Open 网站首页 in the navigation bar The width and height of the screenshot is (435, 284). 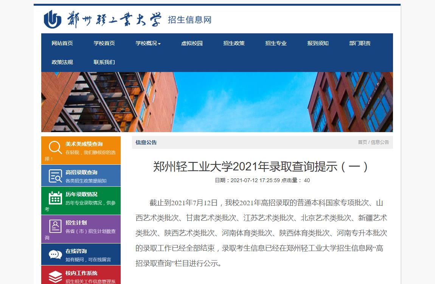pyautogui.click(x=62, y=43)
